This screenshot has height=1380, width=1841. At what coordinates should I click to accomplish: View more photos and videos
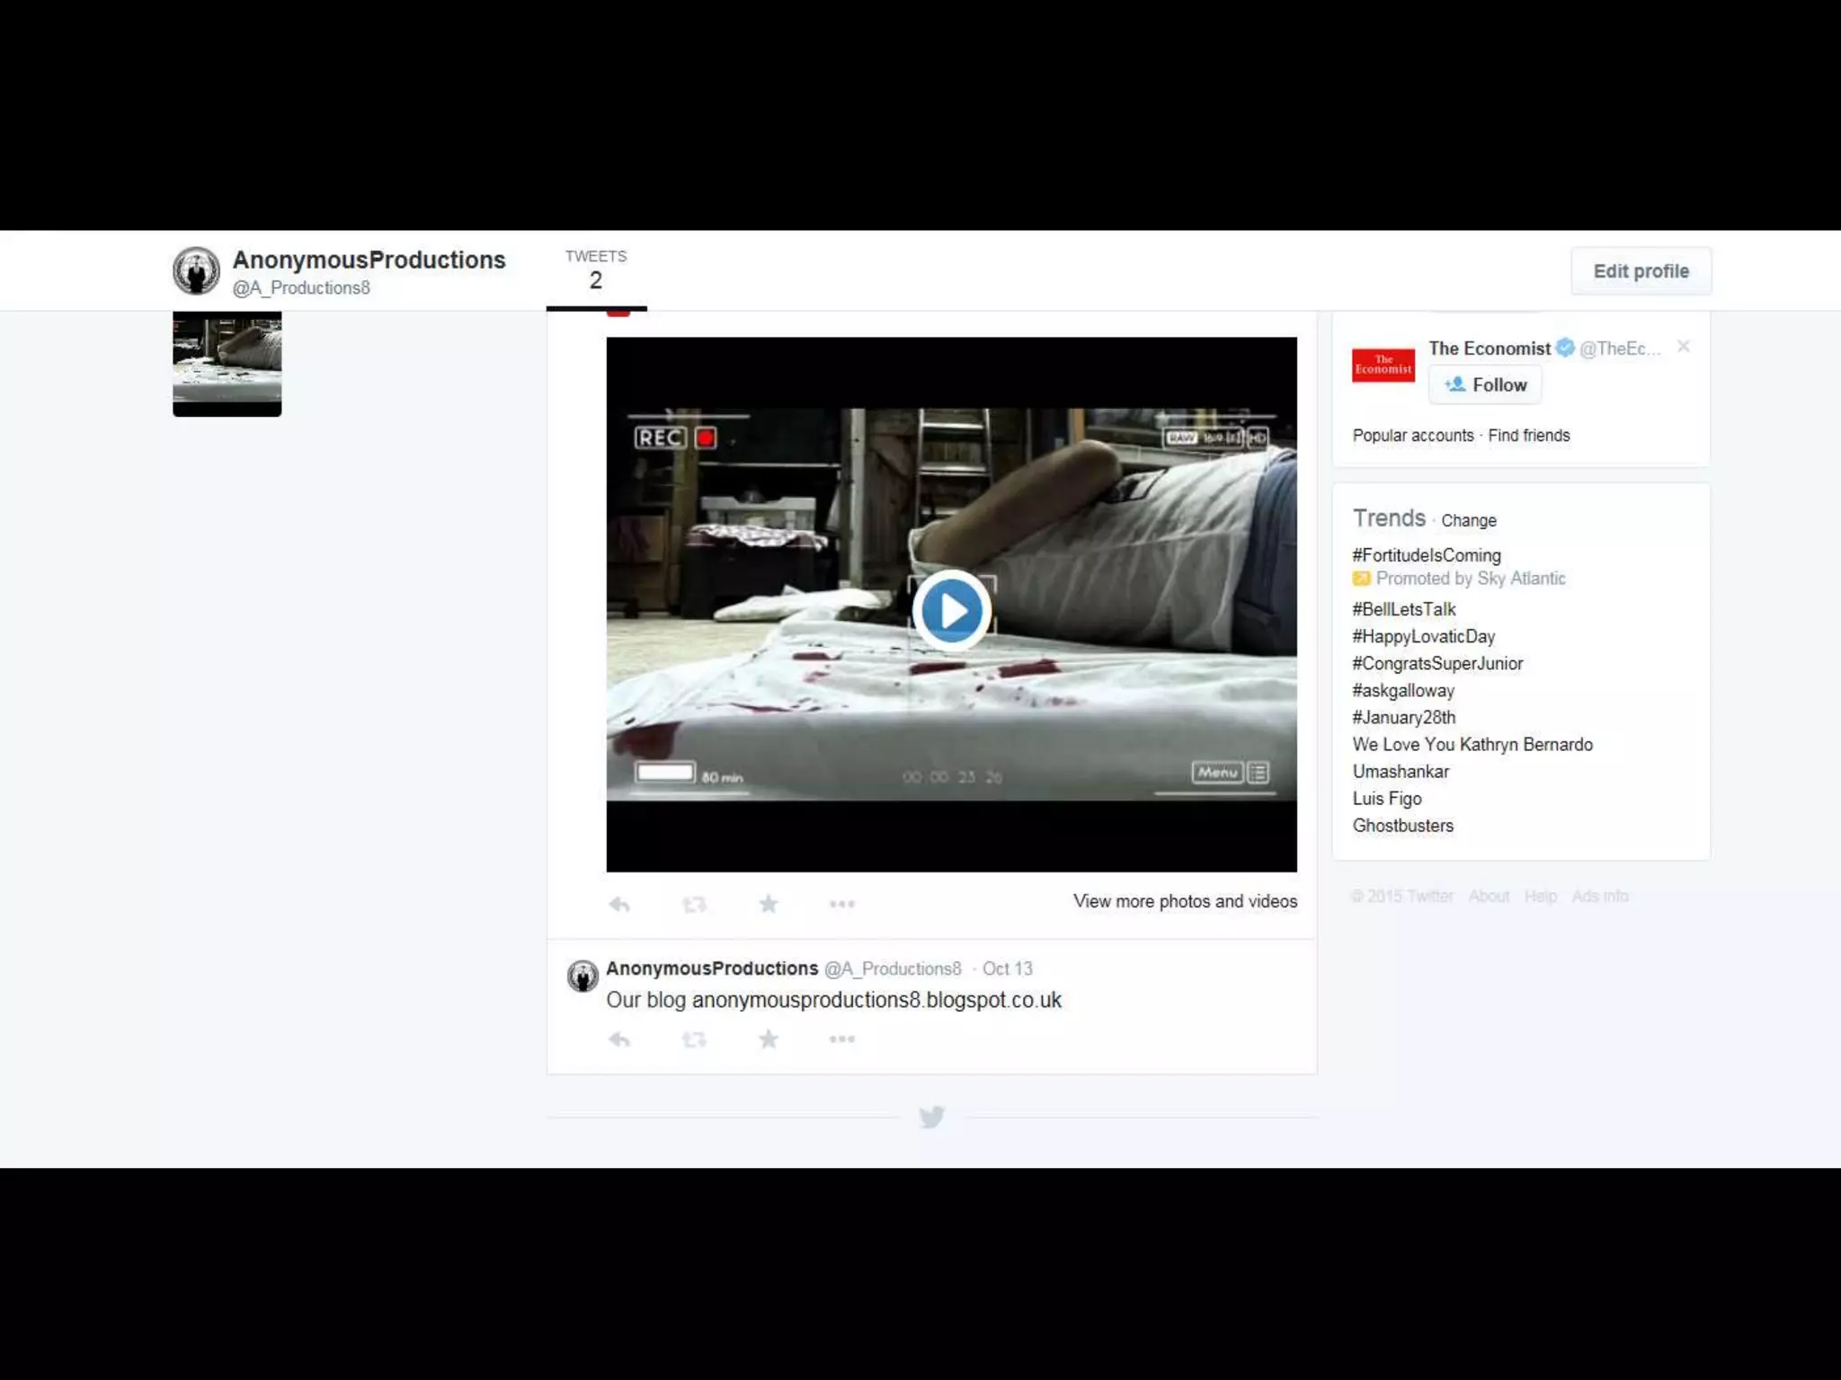1185,901
